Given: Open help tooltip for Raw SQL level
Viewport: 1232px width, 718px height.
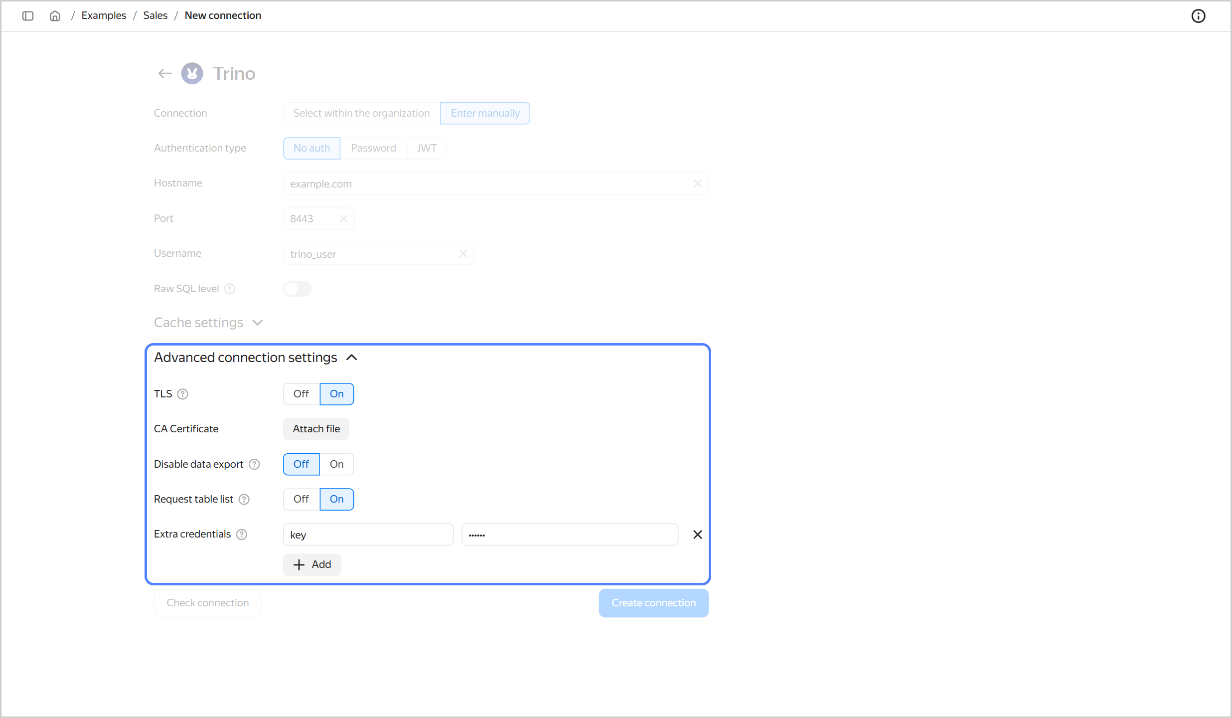Looking at the screenshot, I should [230, 289].
